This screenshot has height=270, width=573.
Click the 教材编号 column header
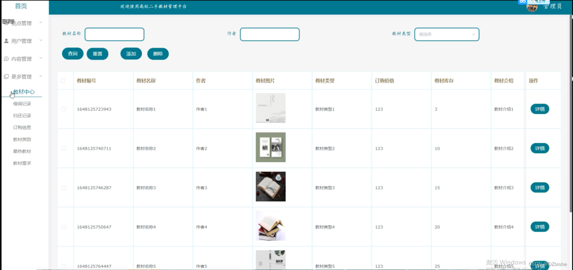[x=86, y=81]
